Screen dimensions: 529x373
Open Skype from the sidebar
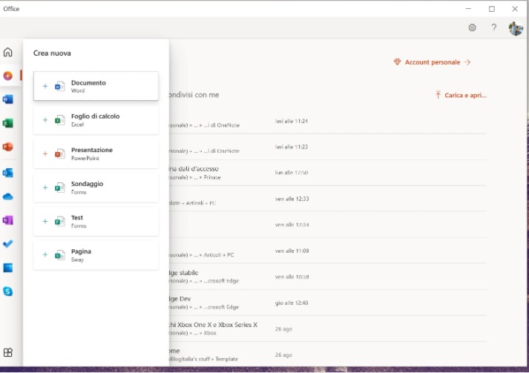7,291
